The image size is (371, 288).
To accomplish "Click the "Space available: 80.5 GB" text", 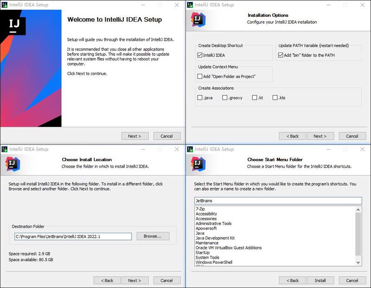I will coord(31,260).
